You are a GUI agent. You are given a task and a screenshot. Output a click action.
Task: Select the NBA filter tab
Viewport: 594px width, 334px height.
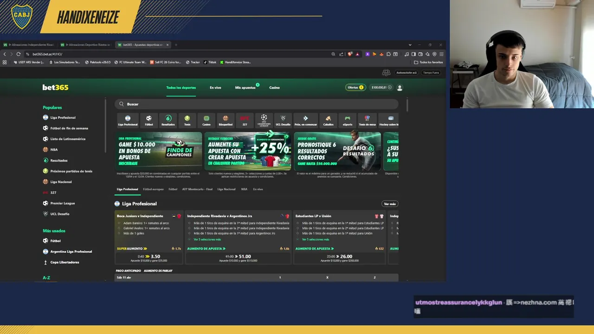click(x=244, y=189)
